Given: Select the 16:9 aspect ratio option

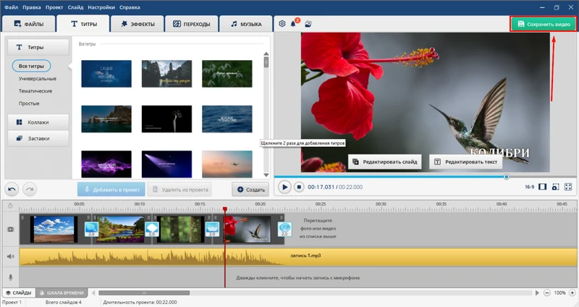Looking at the screenshot, I should pyautogui.click(x=529, y=187).
